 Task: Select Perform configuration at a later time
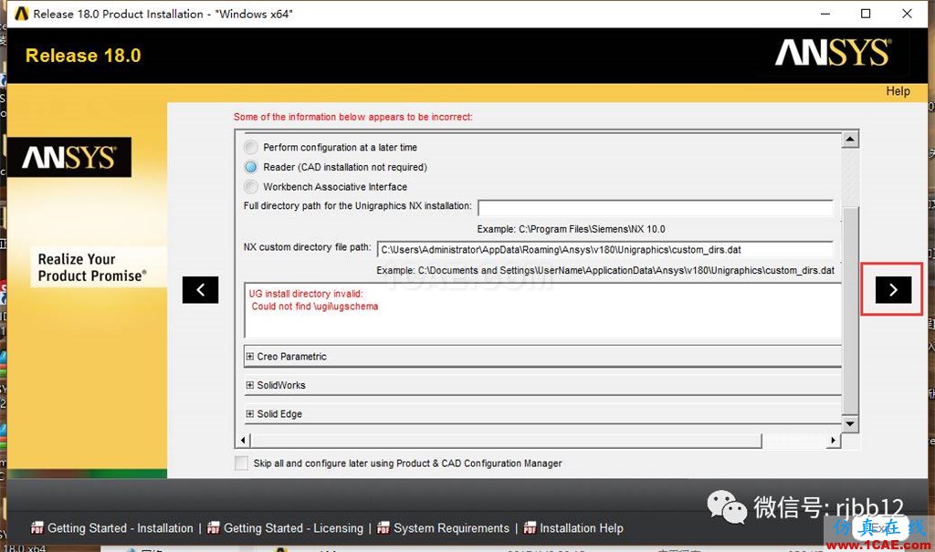(x=250, y=147)
